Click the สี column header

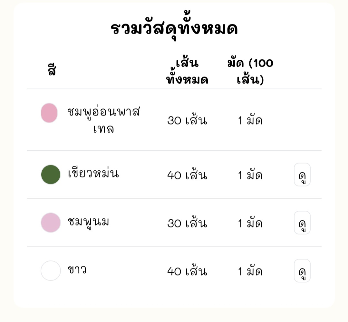click(x=52, y=69)
